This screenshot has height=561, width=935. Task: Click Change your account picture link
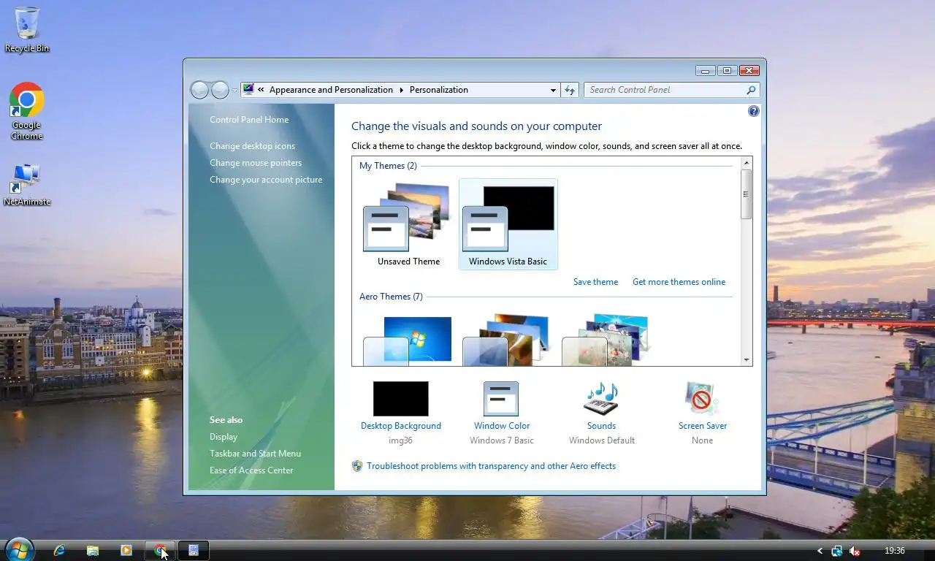coord(266,180)
